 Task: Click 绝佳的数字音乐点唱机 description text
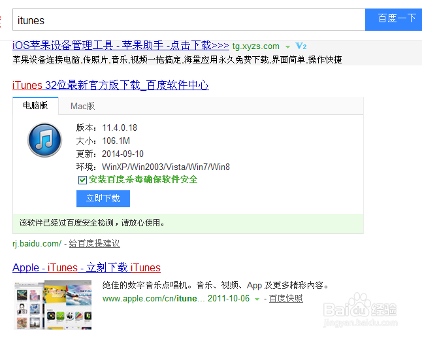[x=216, y=285]
